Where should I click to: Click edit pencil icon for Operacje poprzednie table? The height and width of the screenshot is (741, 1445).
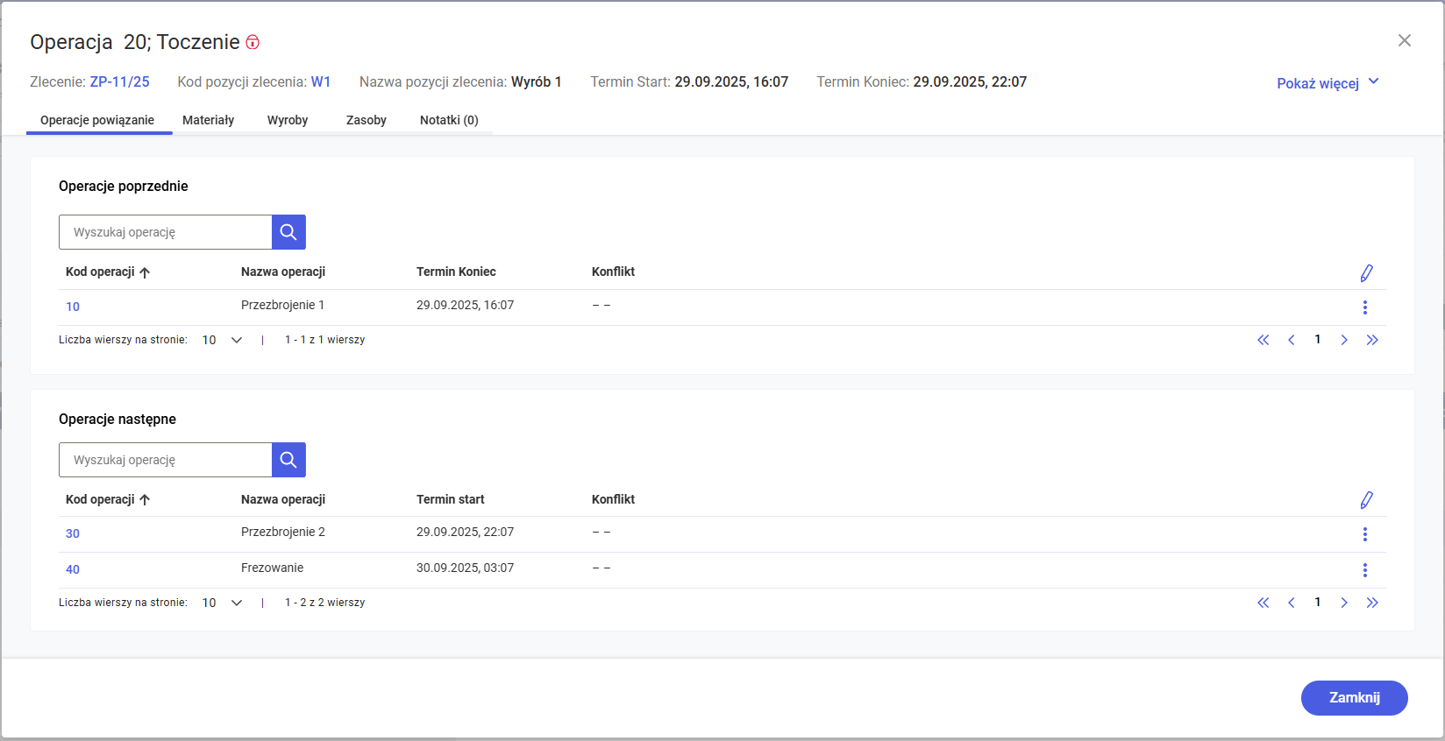pos(1366,273)
